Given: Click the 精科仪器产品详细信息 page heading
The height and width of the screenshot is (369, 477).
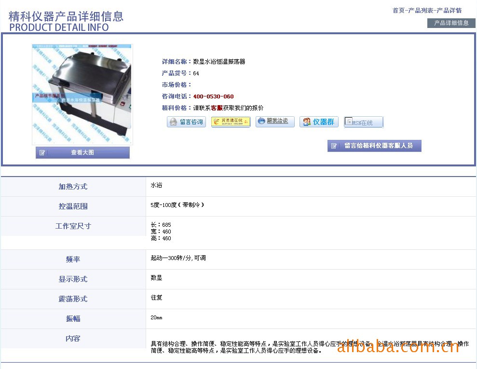Looking at the screenshot, I should tap(66, 16).
